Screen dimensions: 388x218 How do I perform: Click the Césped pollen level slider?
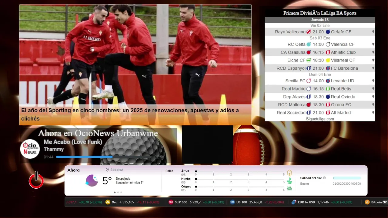240,187
